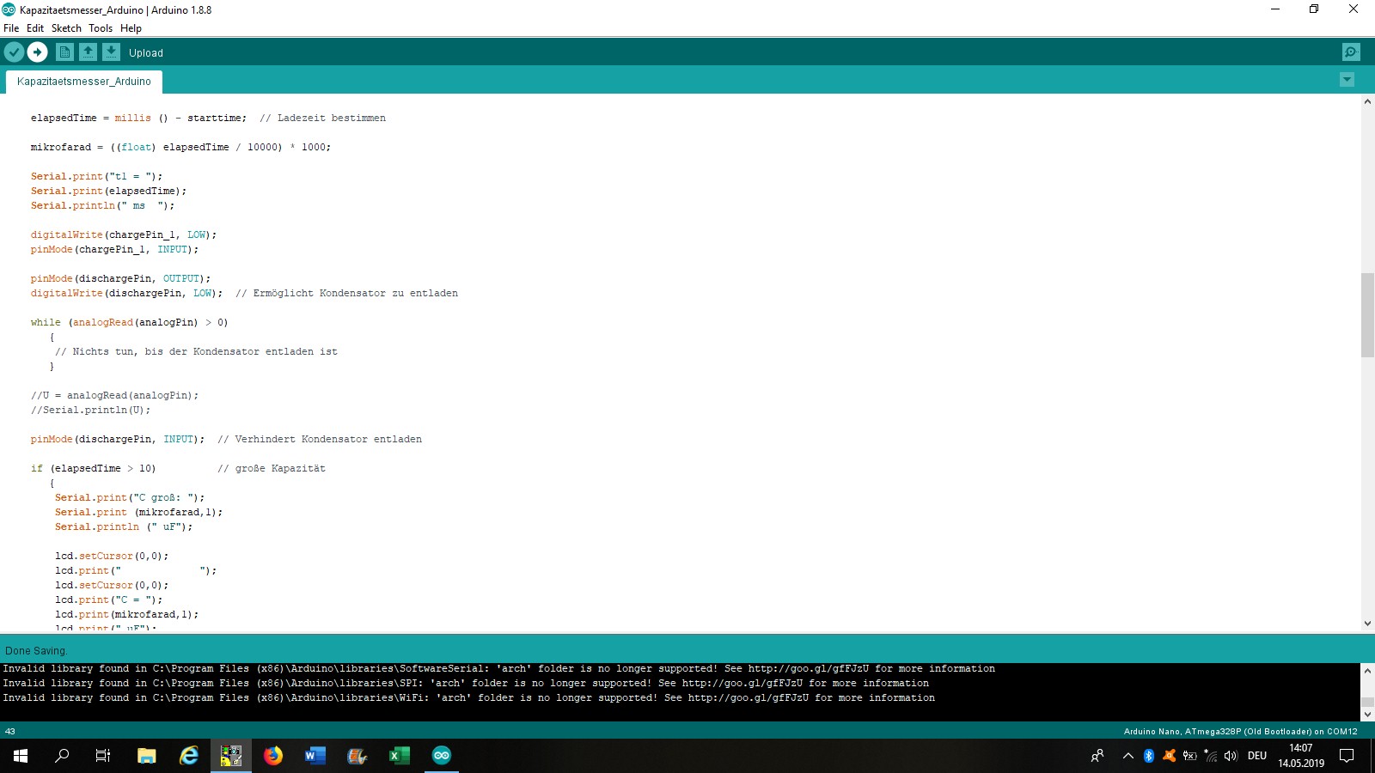Click the SoftwareSerial invalid library console line

(x=499, y=669)
